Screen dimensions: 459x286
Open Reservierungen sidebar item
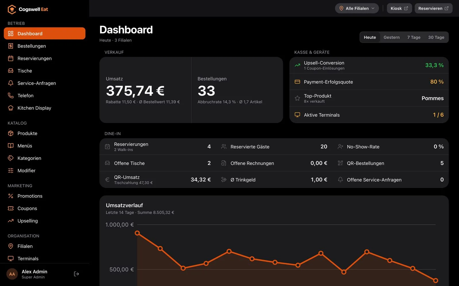[x=44, y=58]
